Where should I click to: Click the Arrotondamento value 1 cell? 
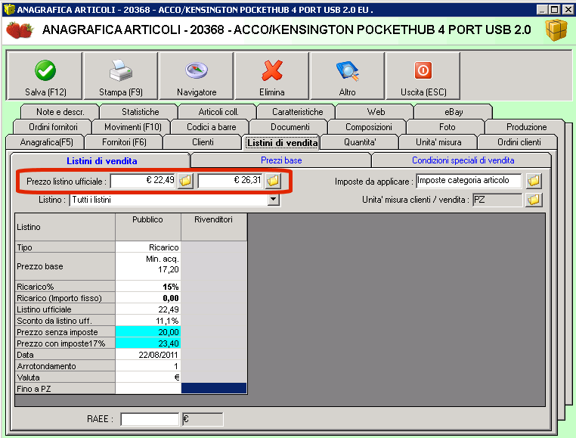[148, 366]
